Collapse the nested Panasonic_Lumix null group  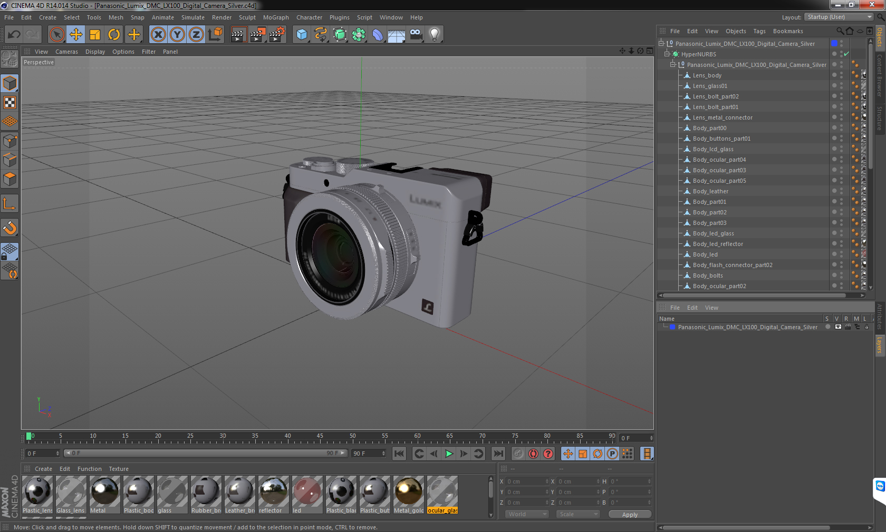(672, 65)
